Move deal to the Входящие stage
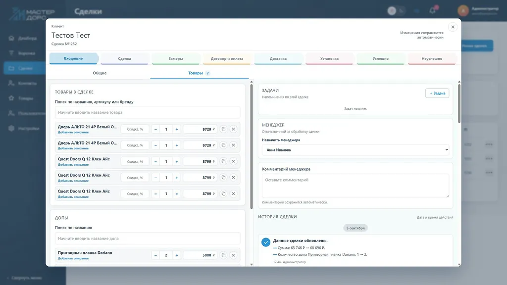This screenshot has width=507, height=285. 73,58
